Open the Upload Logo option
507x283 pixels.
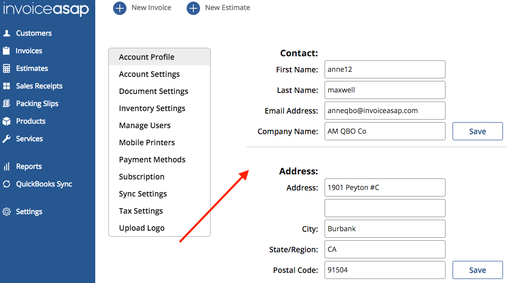142,228
